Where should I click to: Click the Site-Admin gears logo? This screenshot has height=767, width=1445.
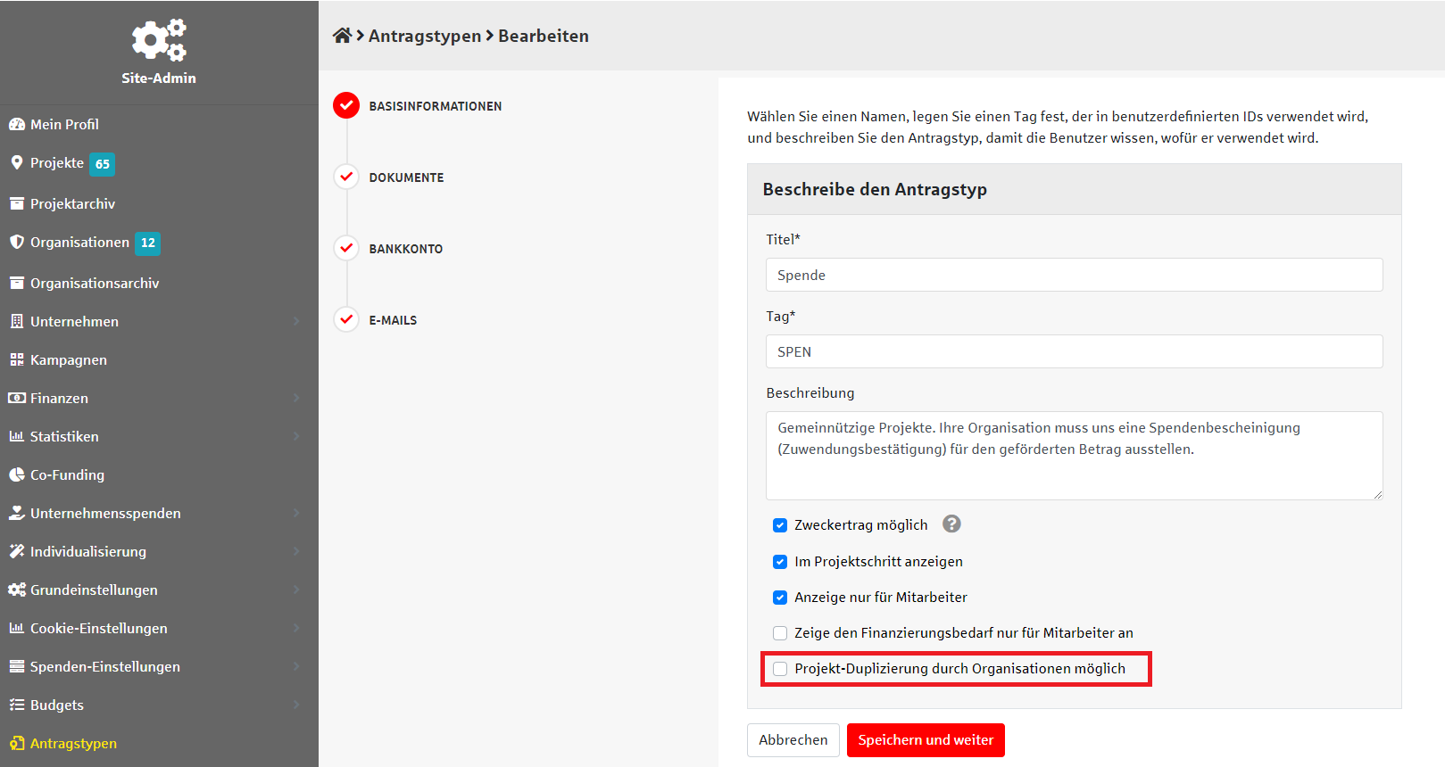click(159, 40)
